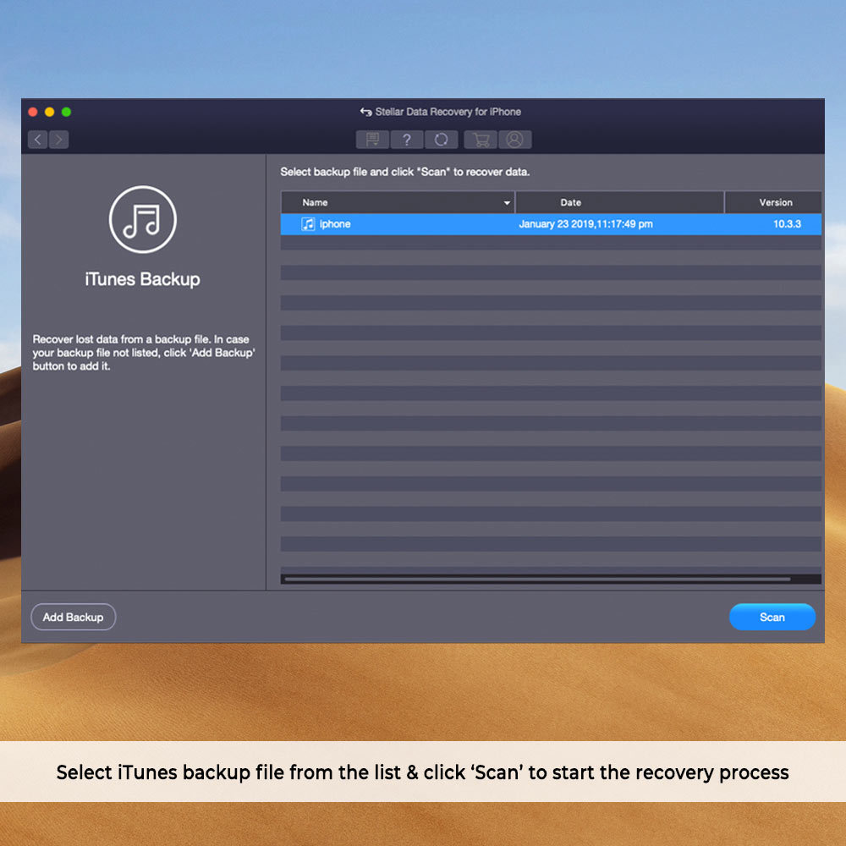The height and width of the screenshot is (846, 846).
Task: Sort the list by Date column header
Action: (x=619, y=202)
